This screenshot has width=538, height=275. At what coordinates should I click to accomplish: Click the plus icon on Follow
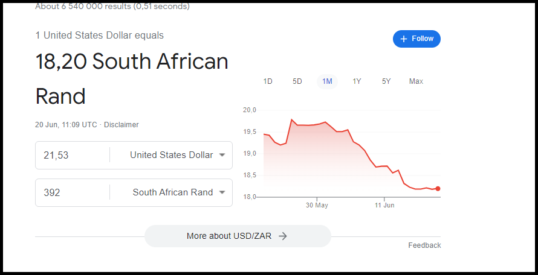tap(404, 39)
